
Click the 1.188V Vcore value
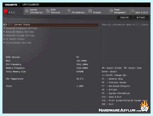point(80,86)
